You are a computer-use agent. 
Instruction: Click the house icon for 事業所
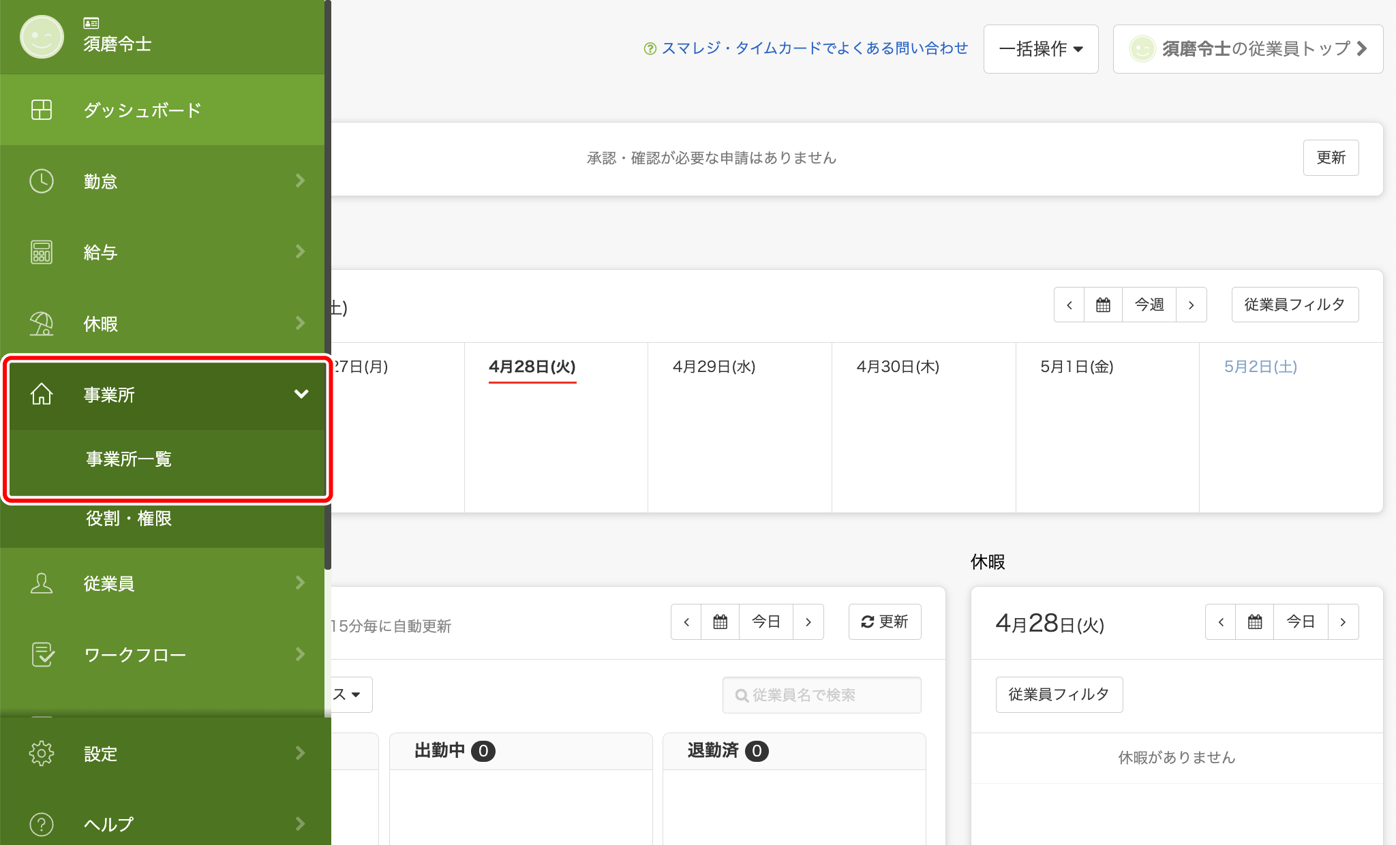coord(42,395)
